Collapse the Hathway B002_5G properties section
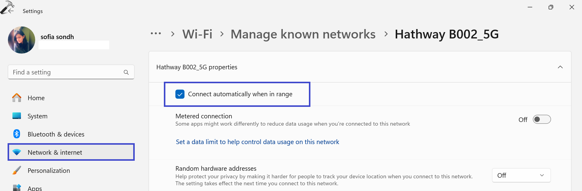Screen dimensions: 582x191 coord(560,67)
